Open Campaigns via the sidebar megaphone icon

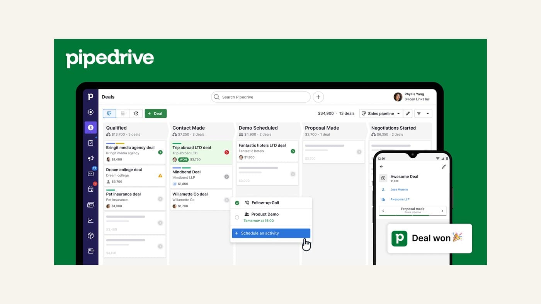[x=90, y=158]
